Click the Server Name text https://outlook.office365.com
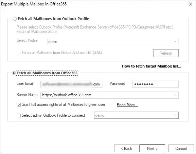Screen dimensions: 196x154 67,95
